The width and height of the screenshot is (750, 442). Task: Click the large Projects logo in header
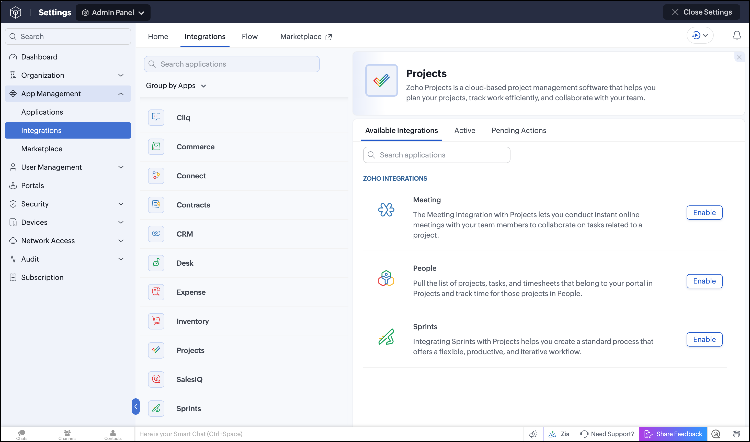381,80
